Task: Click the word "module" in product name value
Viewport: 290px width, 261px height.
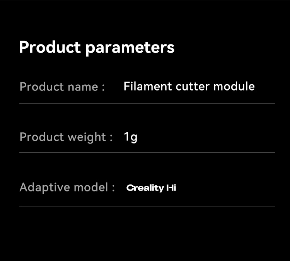Action: click(234, 86)
